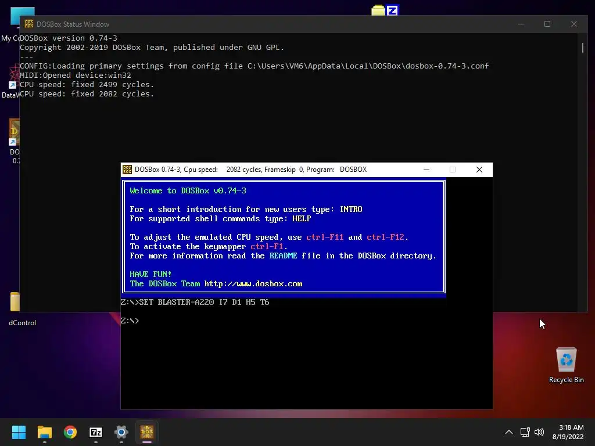Click the 'Welcome to DOSBox v0.74-3' line
This screenshot has width=595, height=446.
tap(188, 190)
